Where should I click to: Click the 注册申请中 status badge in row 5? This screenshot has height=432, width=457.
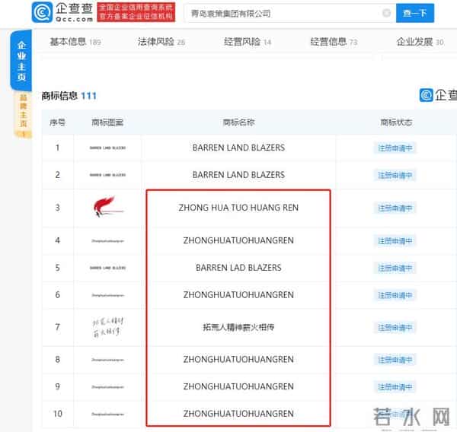(x=395, y=268)
